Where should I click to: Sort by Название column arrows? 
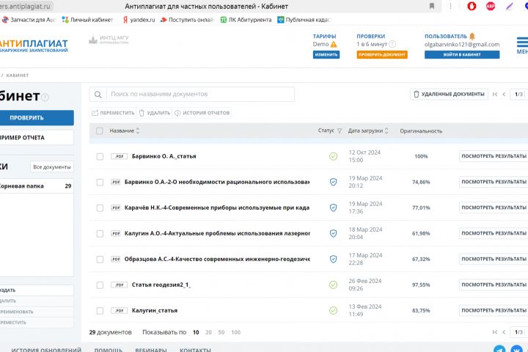click(138, 131)
